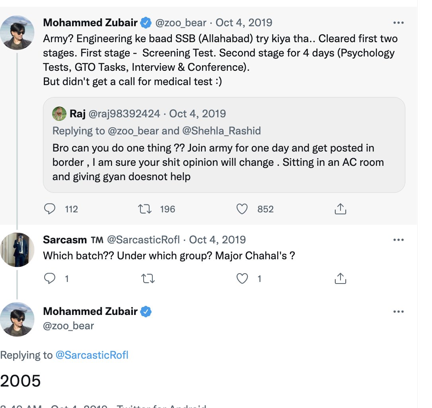This screenshot has width=432, height=408.
Task: Open the quoted tweet from Raj
Action: tap(224, 145)
